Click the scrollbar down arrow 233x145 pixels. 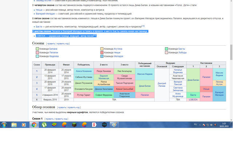(x=231, y=120)
